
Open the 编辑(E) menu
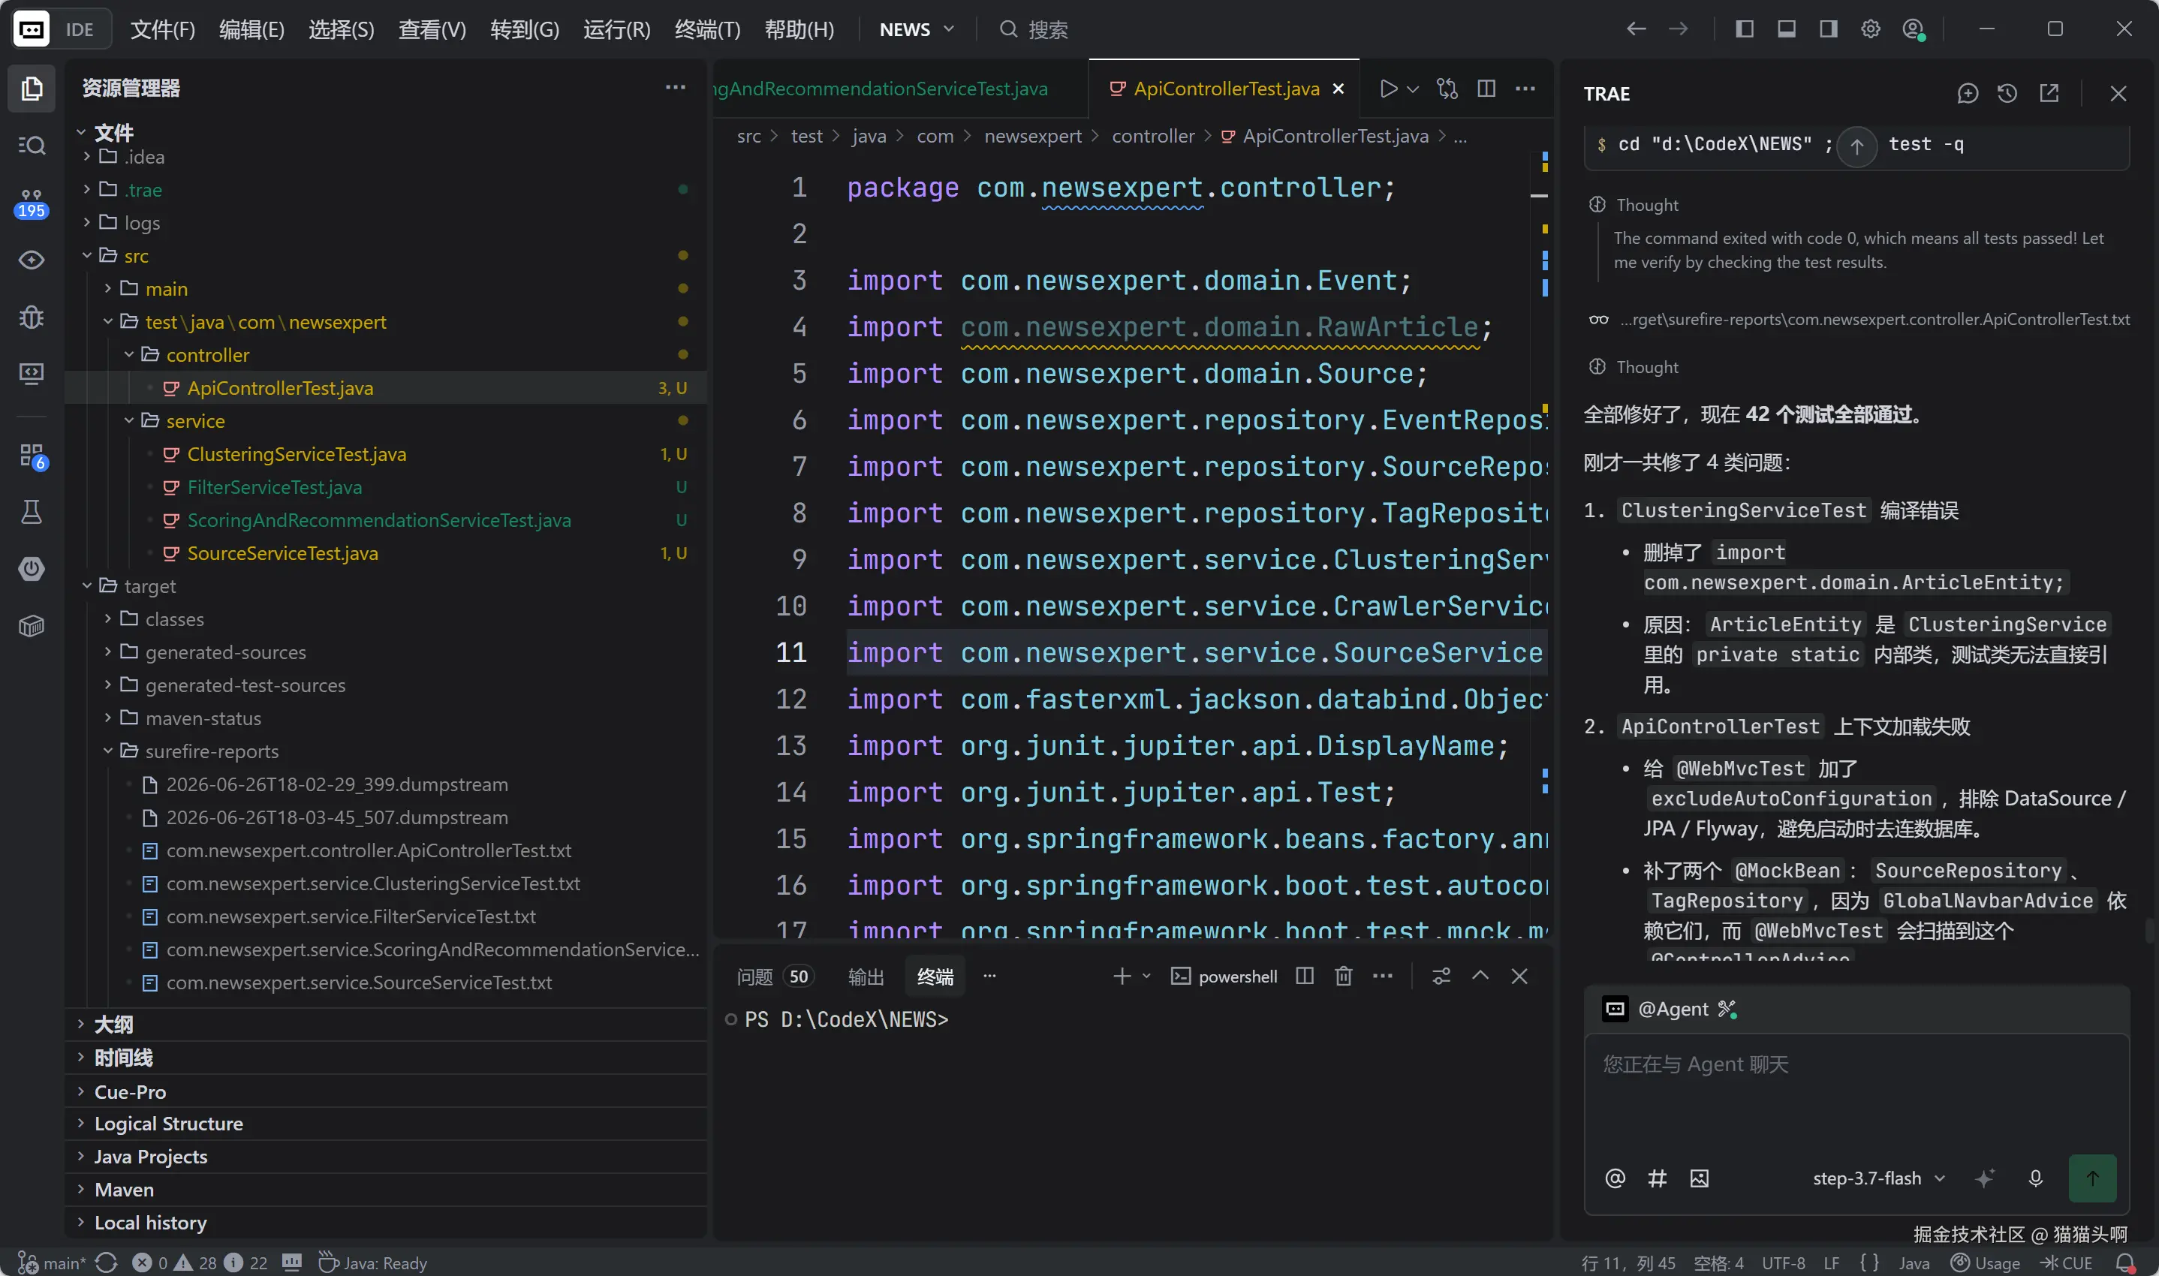[x=251, y=29]
